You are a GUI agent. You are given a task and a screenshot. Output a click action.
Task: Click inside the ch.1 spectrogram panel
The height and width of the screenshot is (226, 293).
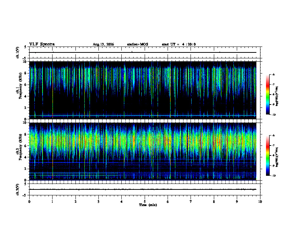[x=145, y=90]
